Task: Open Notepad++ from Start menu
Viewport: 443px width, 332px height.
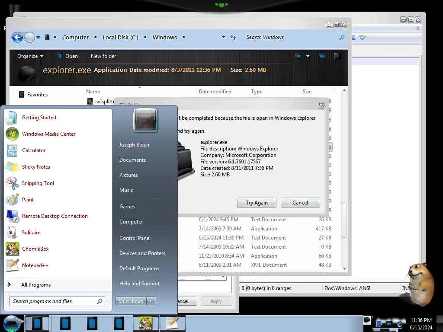Action: coord(35,265)
